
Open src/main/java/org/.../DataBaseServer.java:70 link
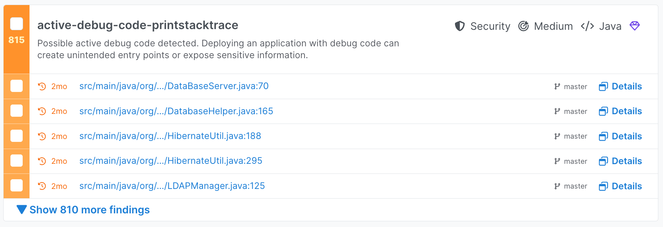[174, 86]
